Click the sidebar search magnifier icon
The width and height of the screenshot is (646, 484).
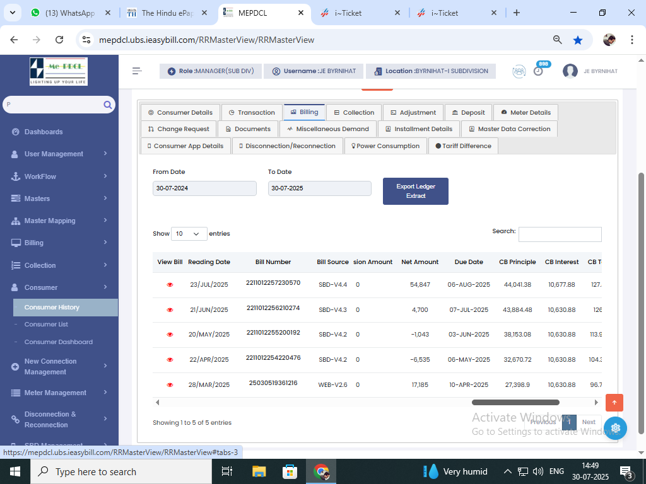pyautogui.click(x=108, y=105)
